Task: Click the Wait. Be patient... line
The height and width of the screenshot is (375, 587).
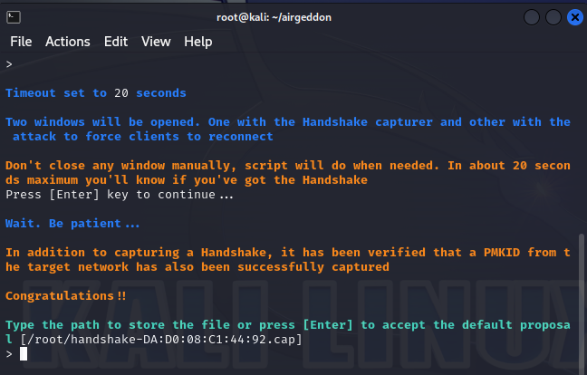Action: (x=72, y=223)
